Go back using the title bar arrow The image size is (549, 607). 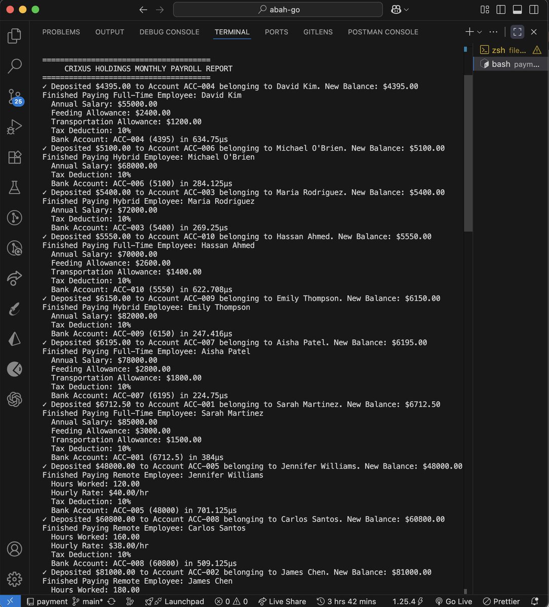[143, 10]
